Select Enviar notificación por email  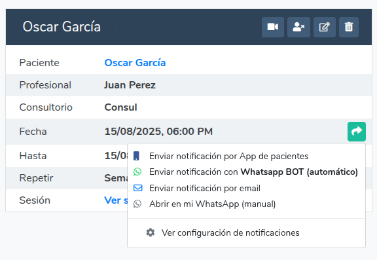[246, 188]
